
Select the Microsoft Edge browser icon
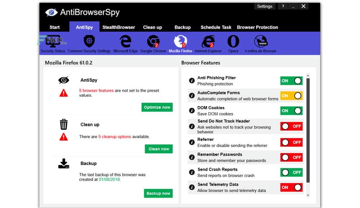pos(125,41)
